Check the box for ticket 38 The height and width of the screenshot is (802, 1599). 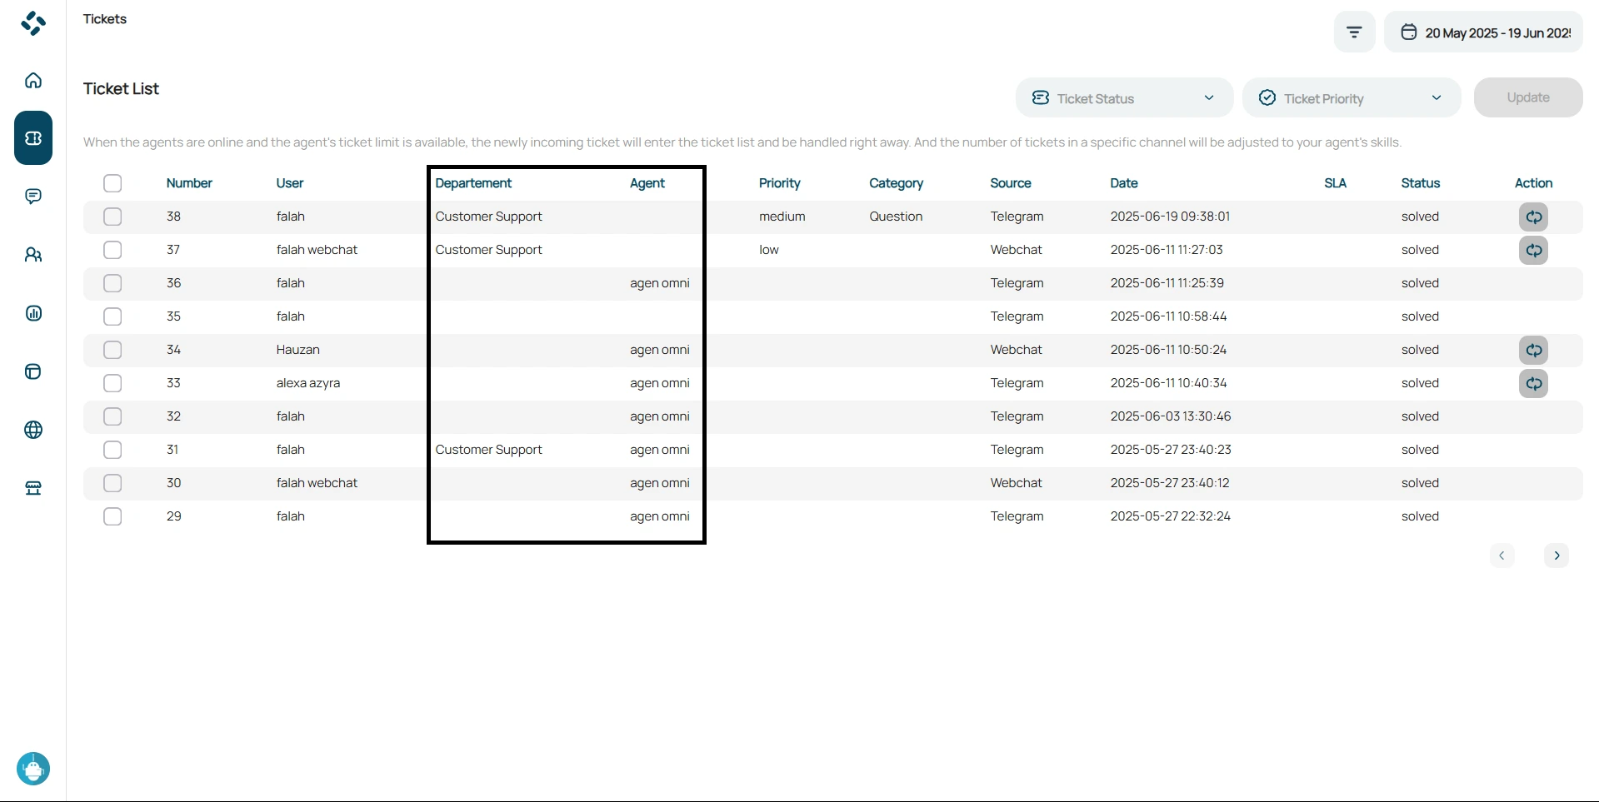[112, 217]
